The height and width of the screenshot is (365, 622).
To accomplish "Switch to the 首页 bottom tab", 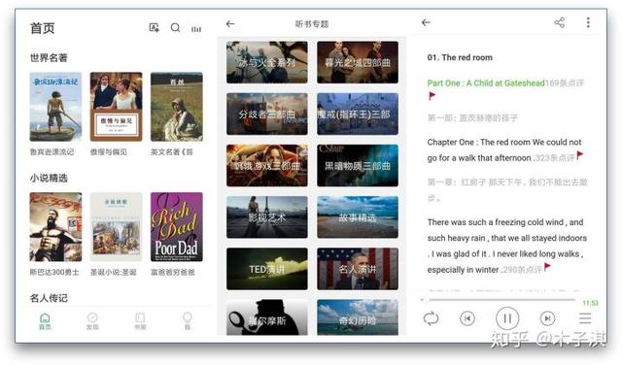I will click(45, 321).
